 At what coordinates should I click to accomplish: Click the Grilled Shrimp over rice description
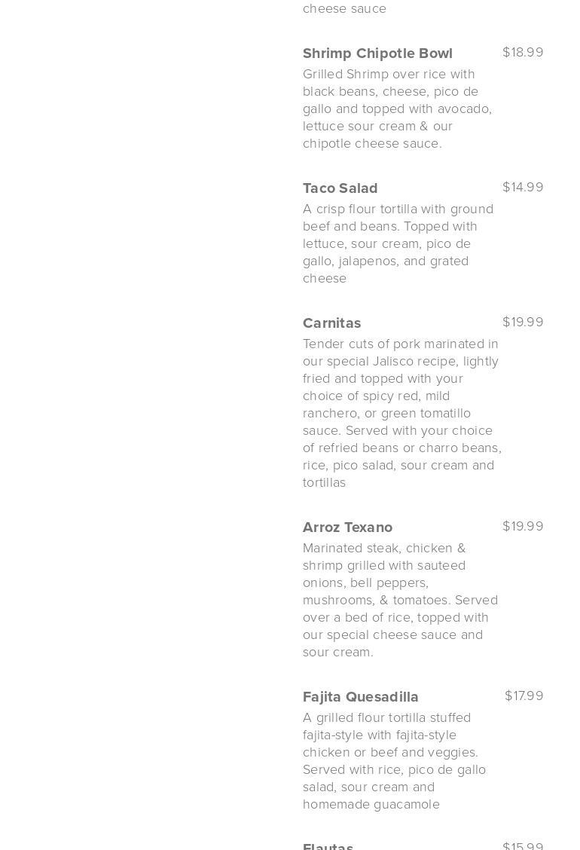(x=398, y=109)
